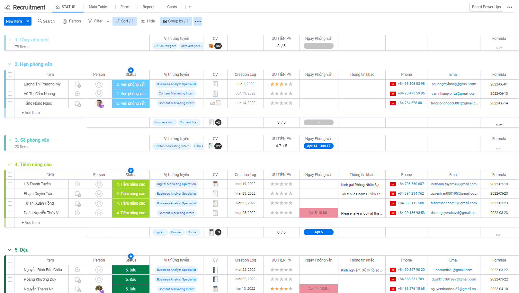Open the Cards view tab
The width and height of the screenshot is (519, 293).
[172, 7]
